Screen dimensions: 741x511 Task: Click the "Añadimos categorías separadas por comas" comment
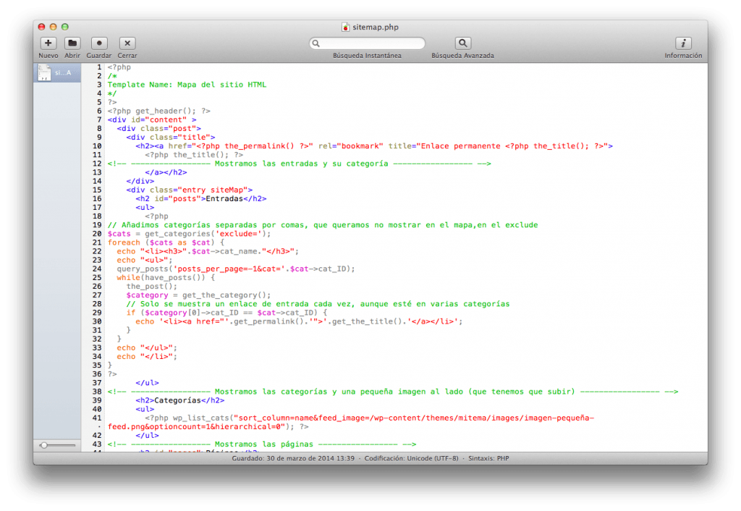(323, 225)
